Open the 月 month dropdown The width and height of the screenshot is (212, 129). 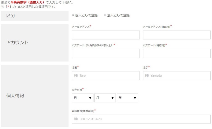click(105, 98)
